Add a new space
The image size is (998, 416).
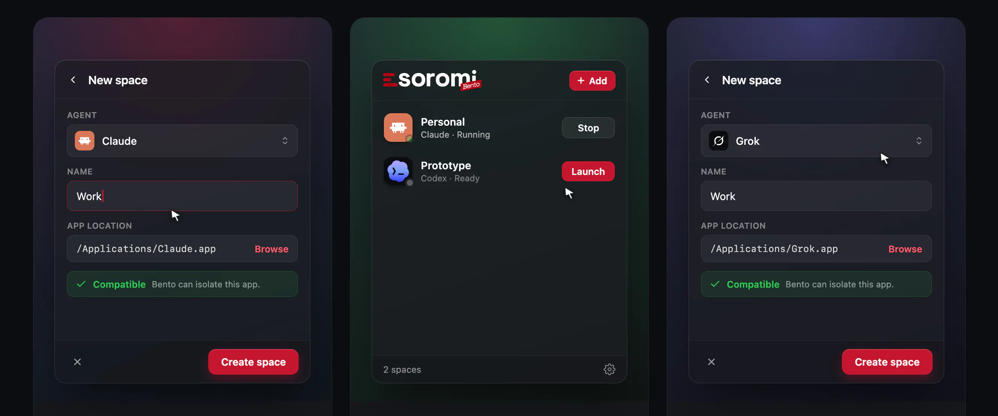(x=592, y=80)
